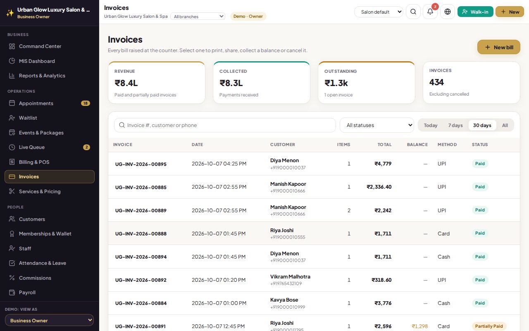Click the MIS Dashboard pie icon
The width and height of the screenshot is (529, 331).
12,61
